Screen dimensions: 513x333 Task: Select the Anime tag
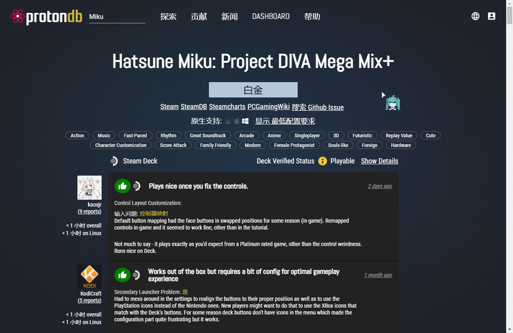(x=274, y=136)
